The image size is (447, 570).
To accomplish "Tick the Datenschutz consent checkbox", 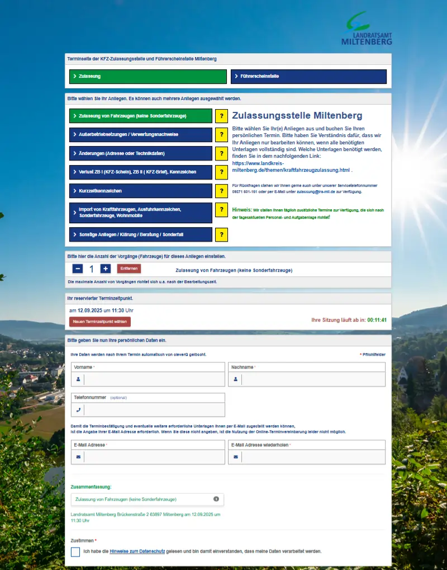I will pos(76,552).
